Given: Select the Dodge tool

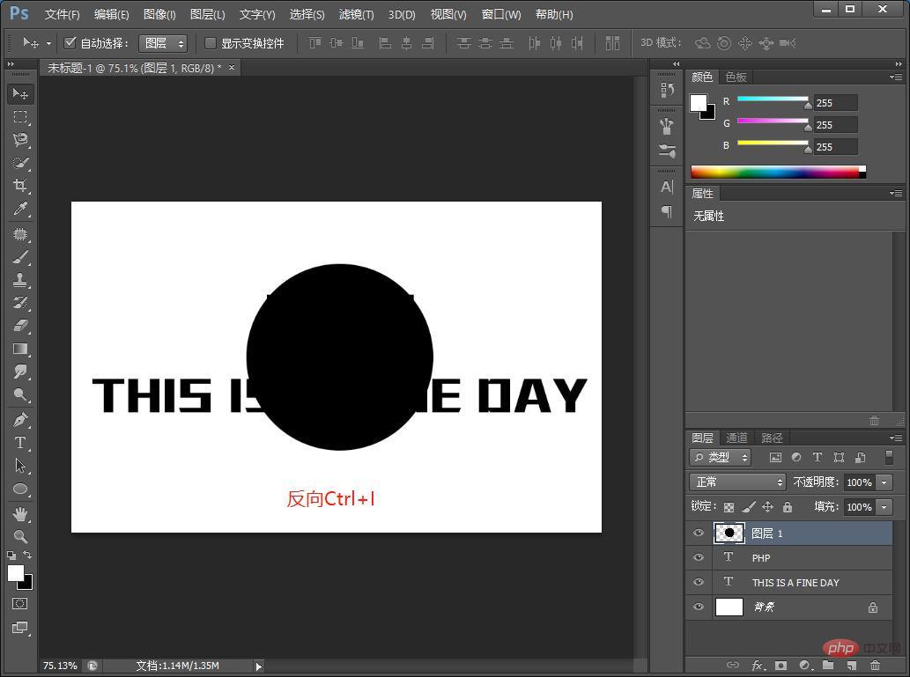Looking at the screenshot, I should click(x=20, y=395).
